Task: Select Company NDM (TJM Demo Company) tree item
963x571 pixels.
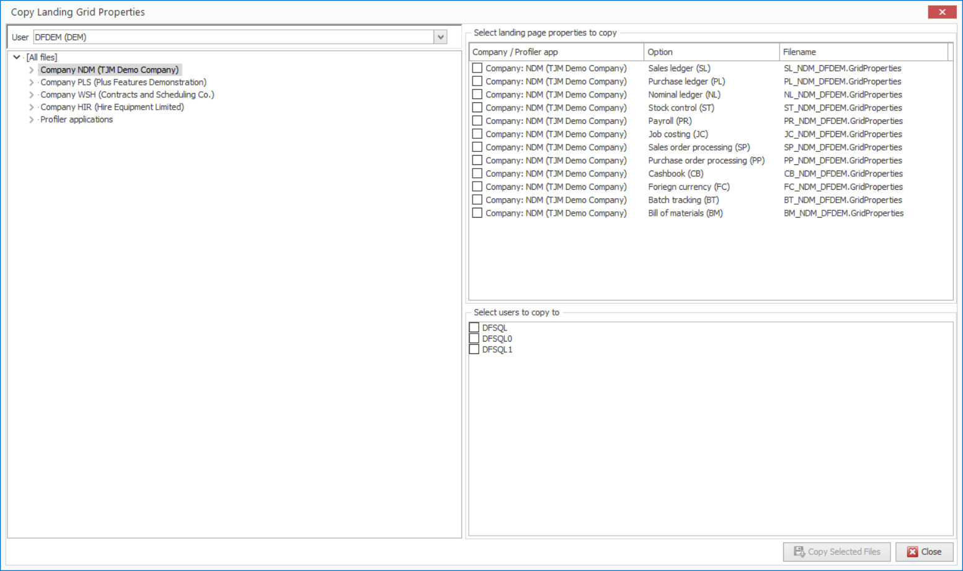Action: 110,70
